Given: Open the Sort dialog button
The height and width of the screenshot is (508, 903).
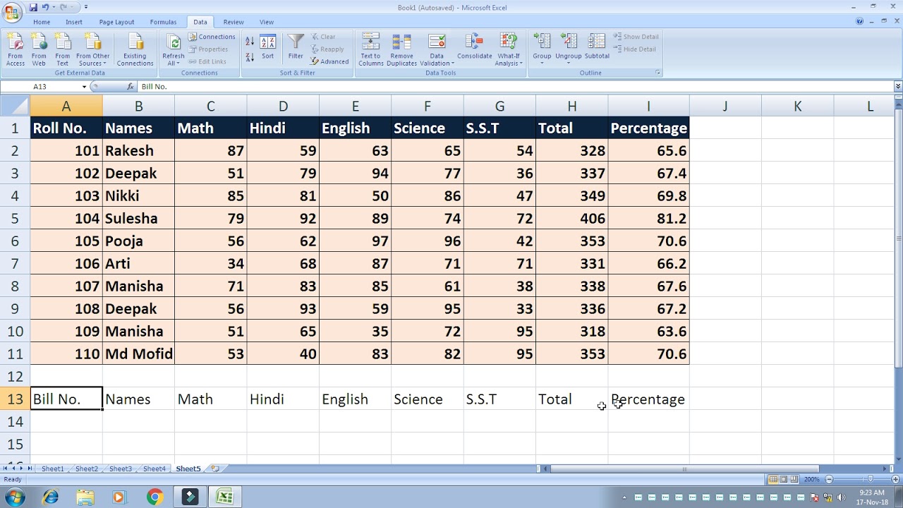Looking at the screenshot, I should pos(268,47).
